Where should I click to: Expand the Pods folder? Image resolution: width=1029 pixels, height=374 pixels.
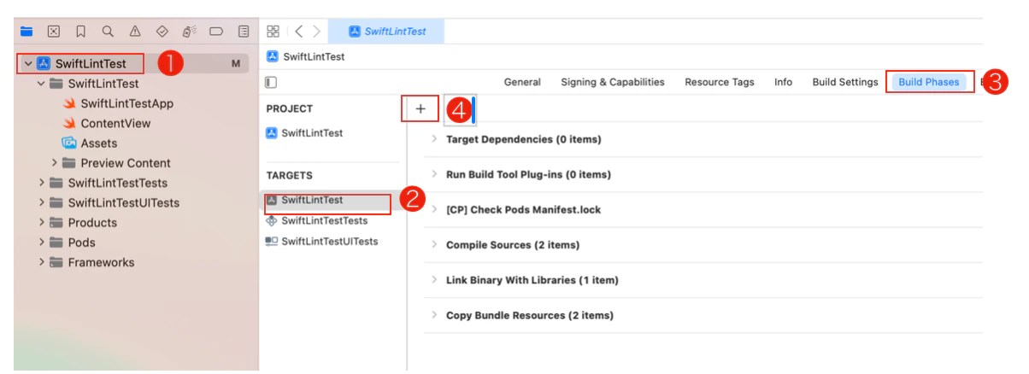pos(41,243)
